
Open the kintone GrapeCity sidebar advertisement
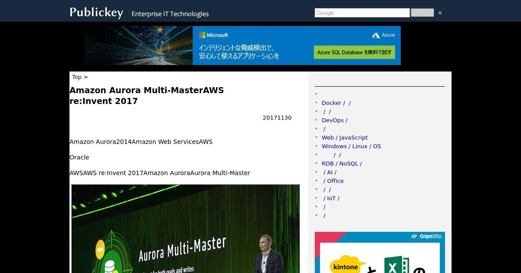tap(380, 252)
